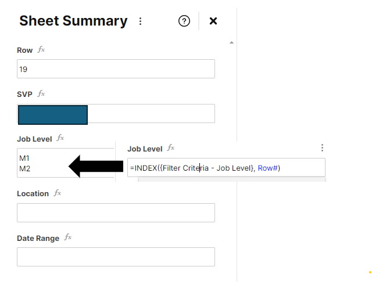
Task: Open the Sheet Summary kebab menu
Action: [x=141, y=21]
